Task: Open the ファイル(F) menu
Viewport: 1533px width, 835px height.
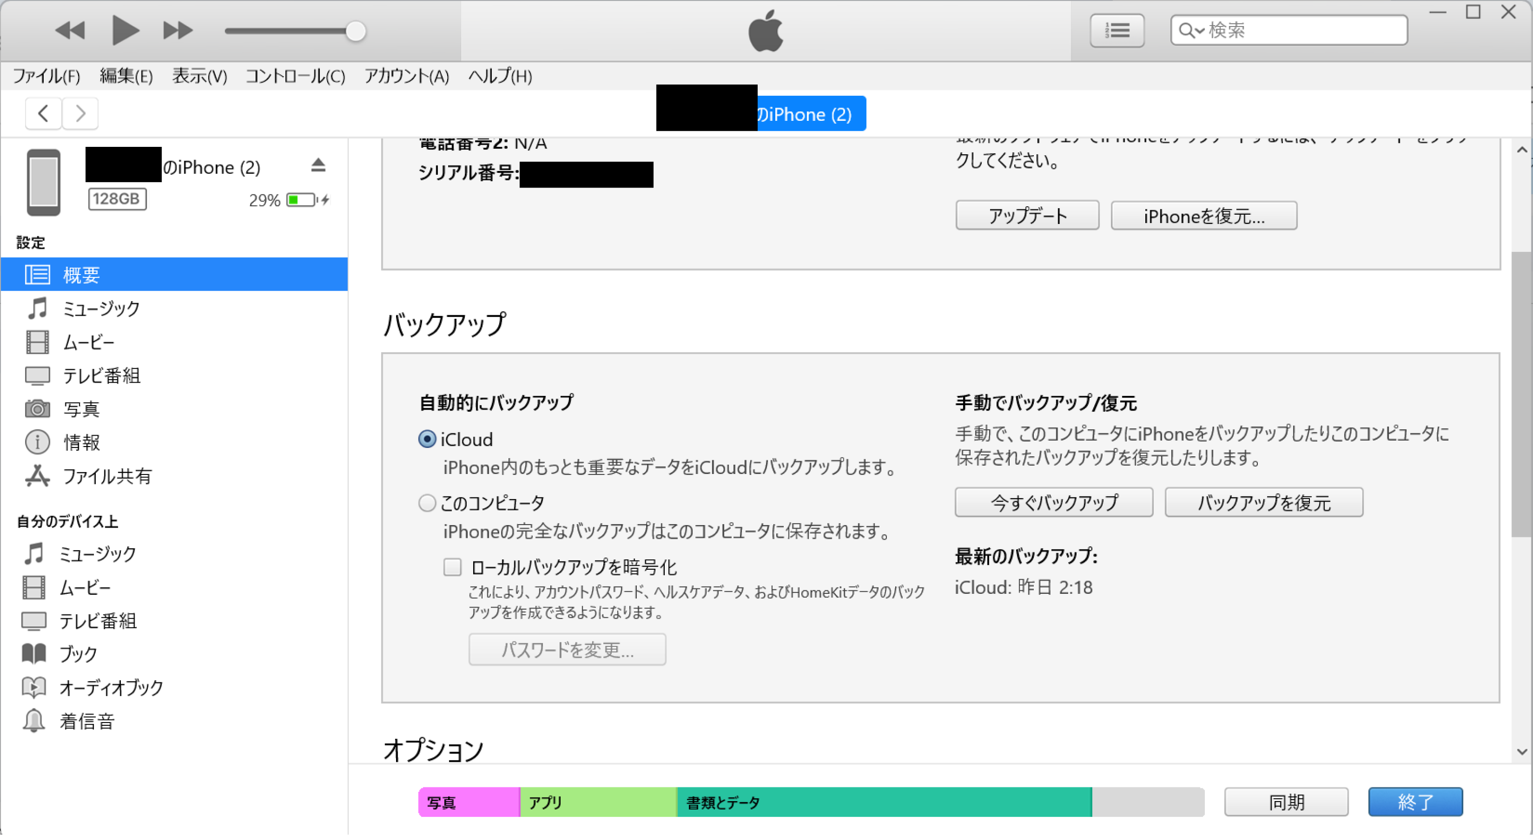Action: (46, 76)
